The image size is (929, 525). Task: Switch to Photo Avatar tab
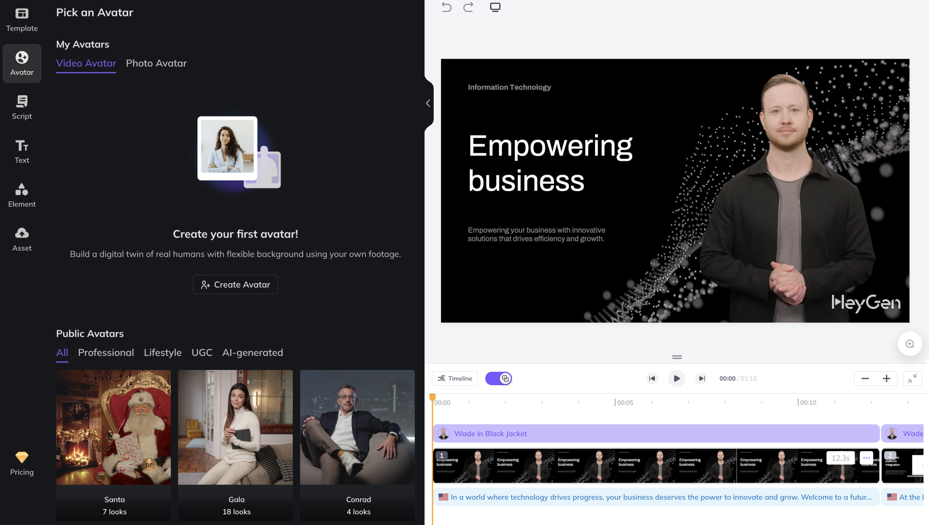[156, 63]
